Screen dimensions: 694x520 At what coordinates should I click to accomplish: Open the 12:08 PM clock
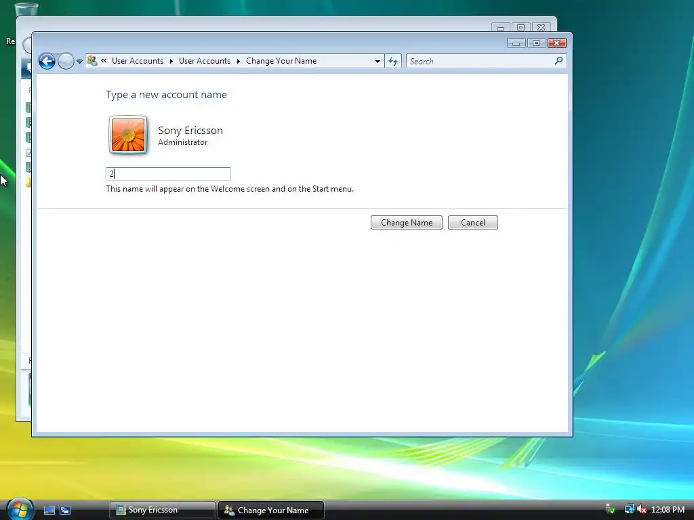tap(668, 509)
